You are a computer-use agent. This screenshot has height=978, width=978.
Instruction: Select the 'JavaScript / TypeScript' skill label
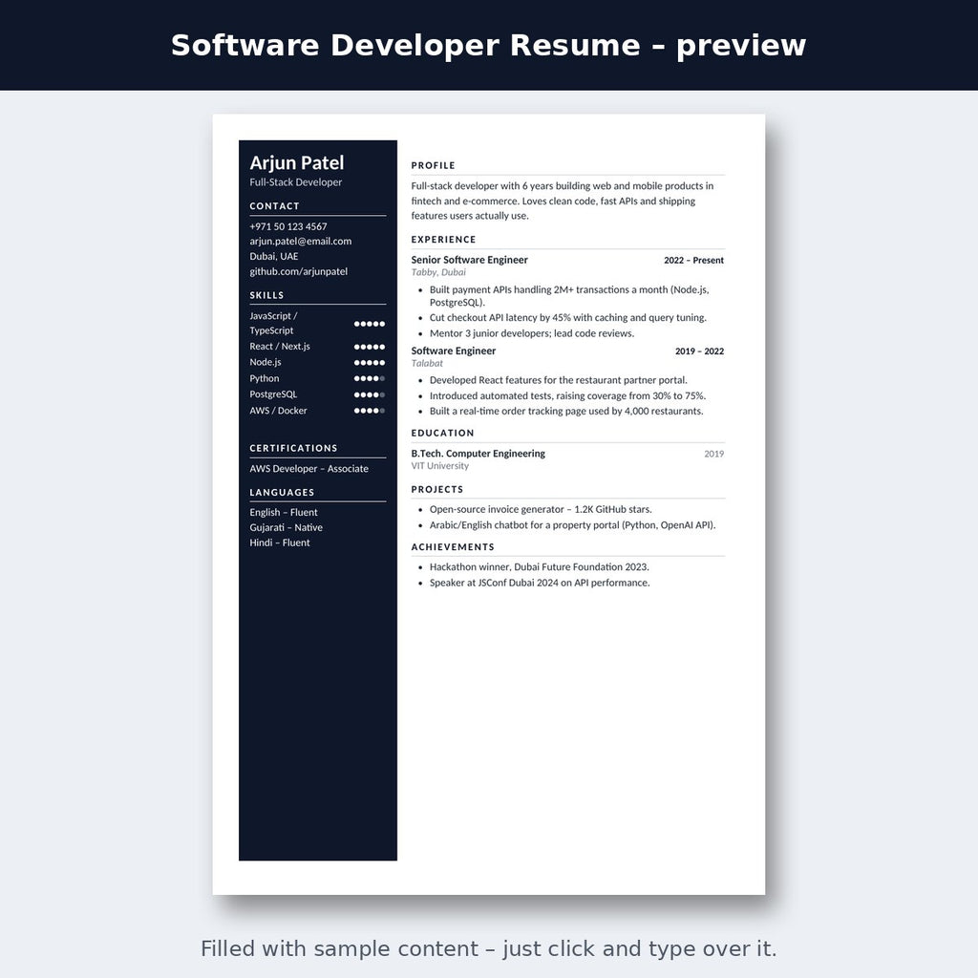pyautogui.click(x=273, y=323)
